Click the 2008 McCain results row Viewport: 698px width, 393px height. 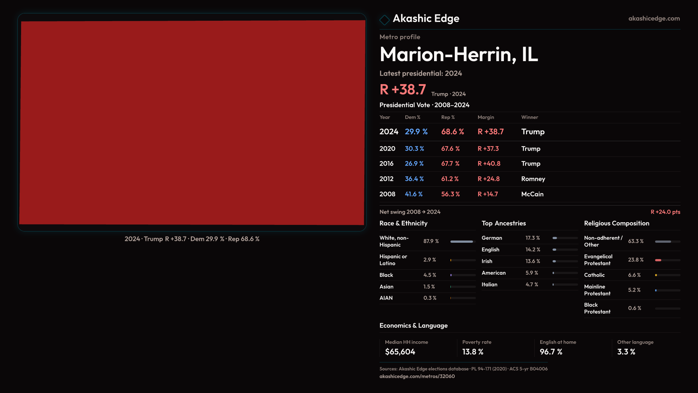click(529, 194)
